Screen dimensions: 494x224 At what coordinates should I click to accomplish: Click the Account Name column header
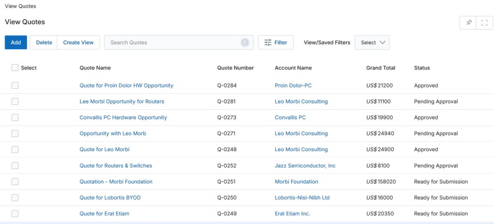(293, 68)
